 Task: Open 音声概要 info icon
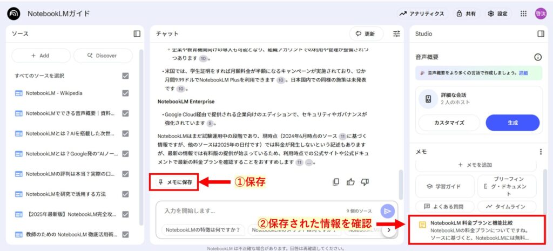[x=538, y=57]
